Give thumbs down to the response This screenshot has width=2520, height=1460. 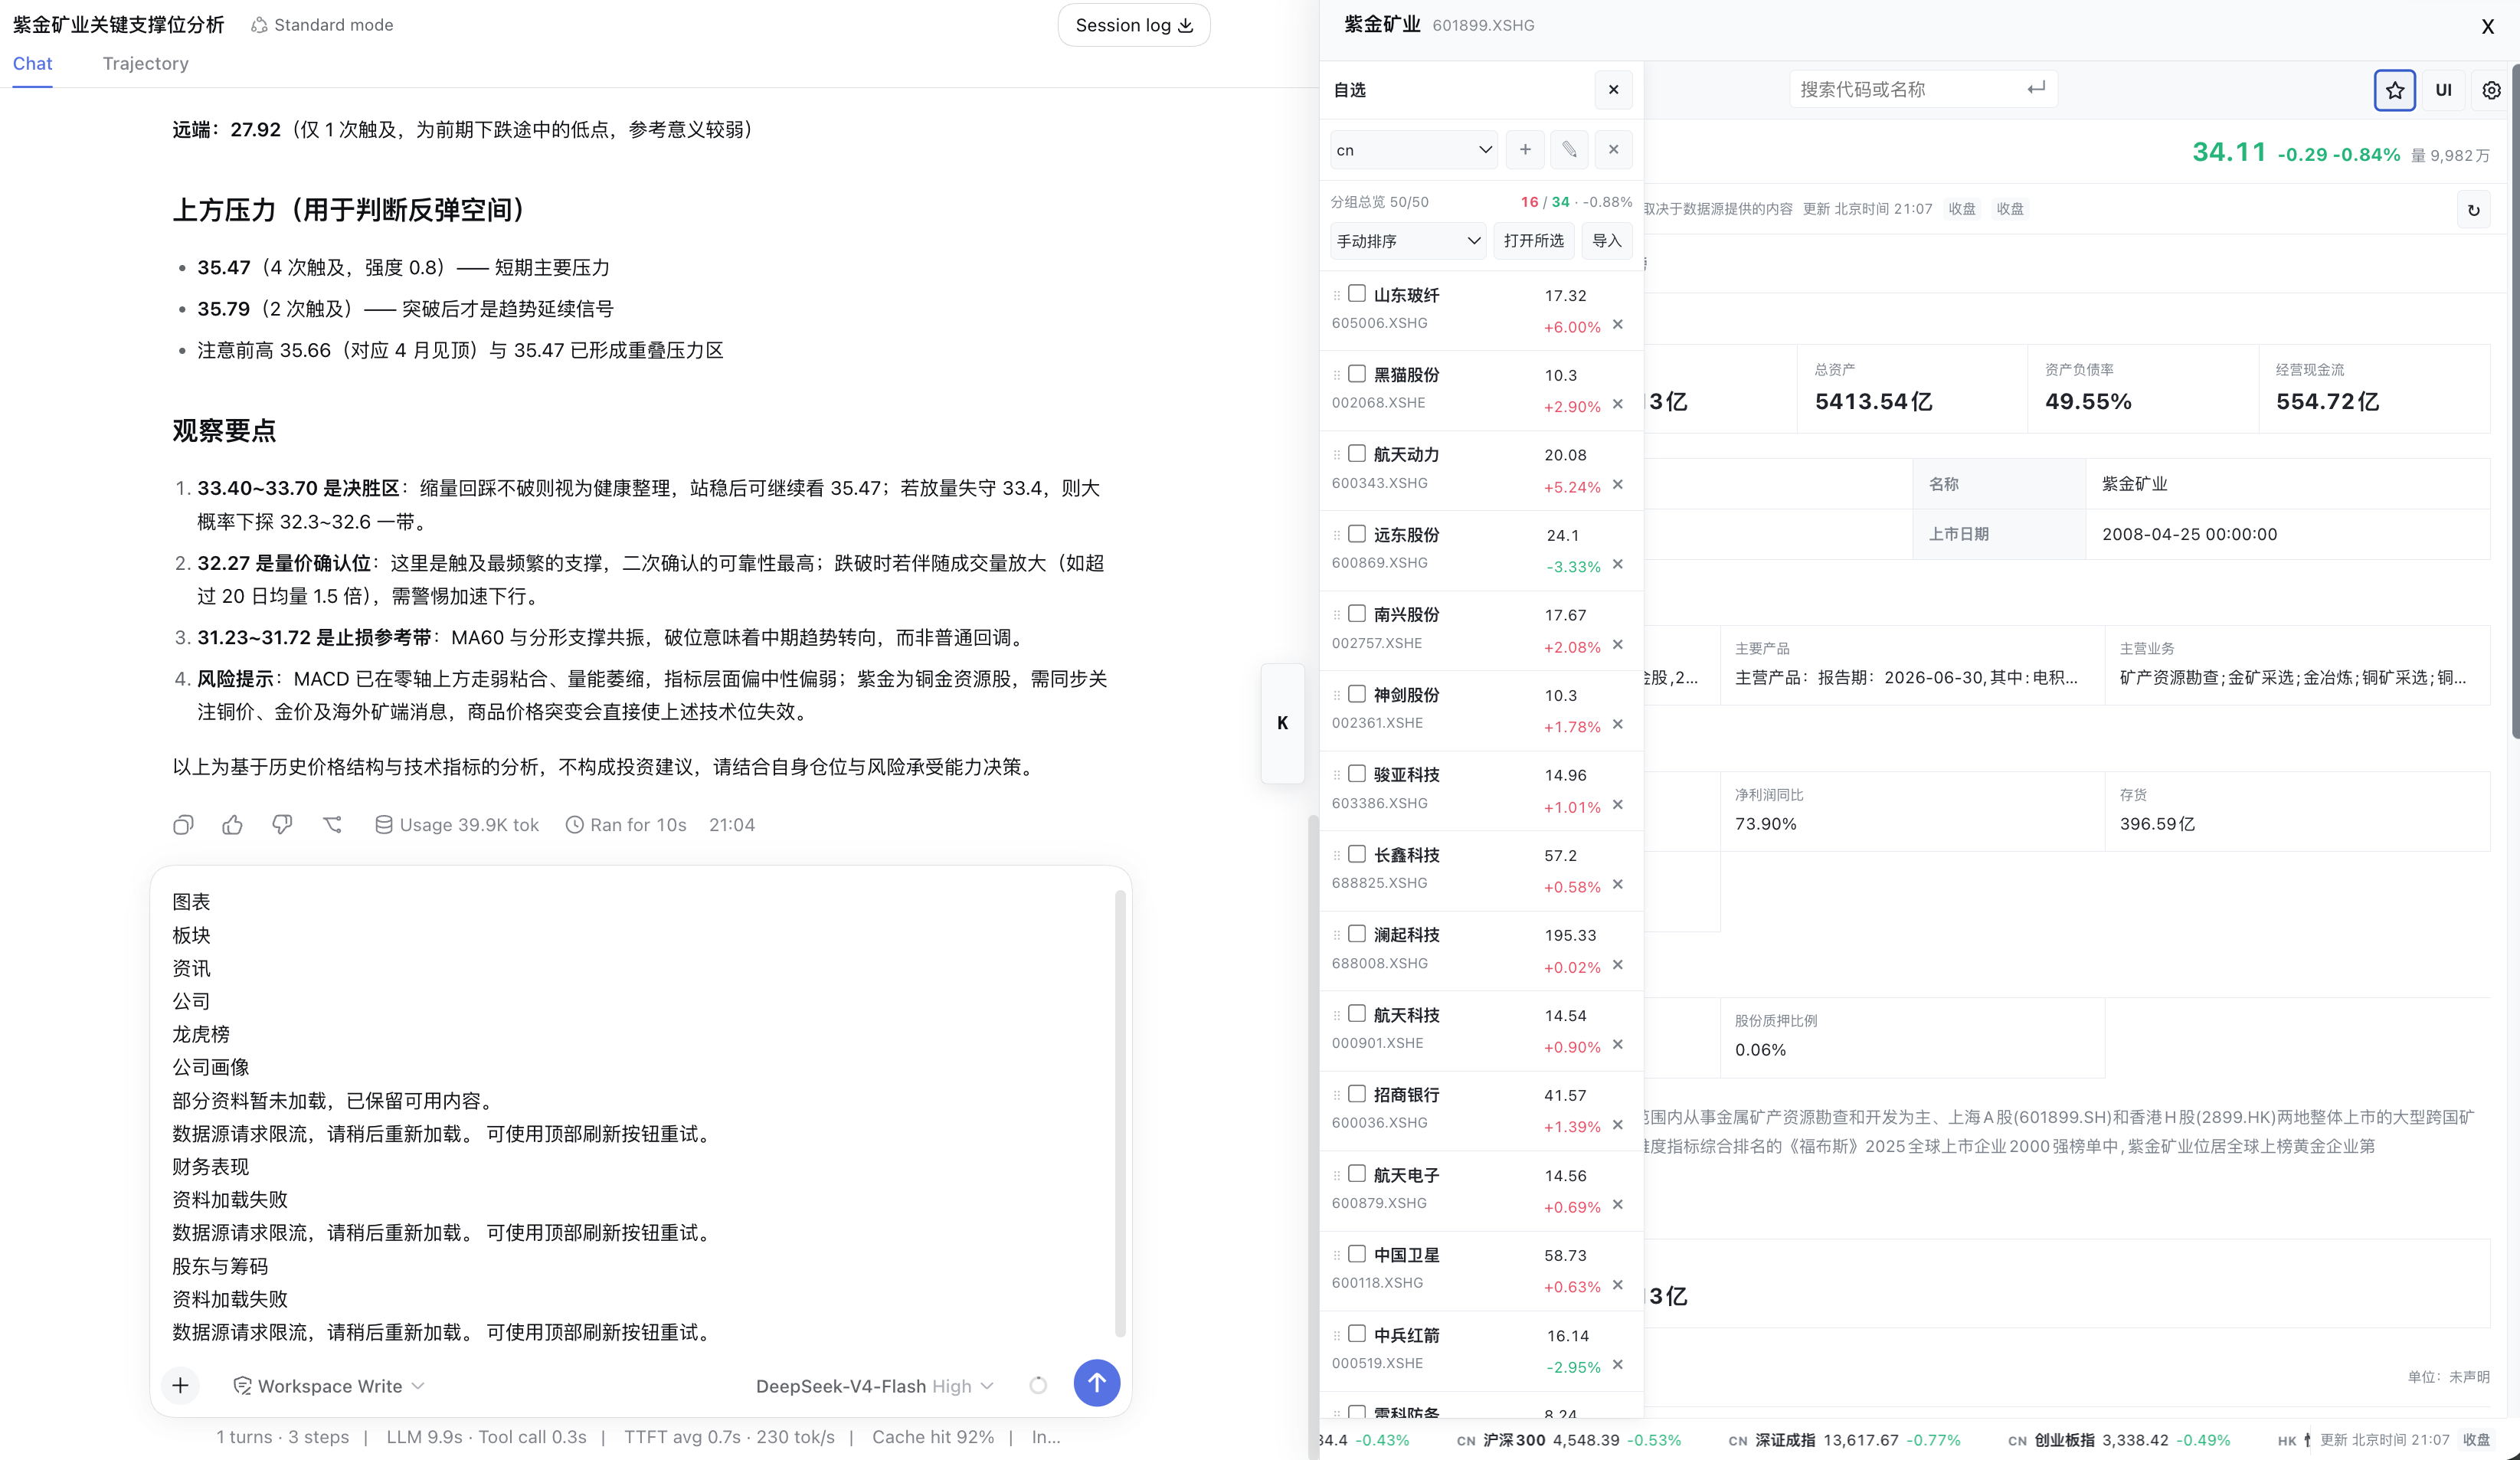[x=282, y=825]
